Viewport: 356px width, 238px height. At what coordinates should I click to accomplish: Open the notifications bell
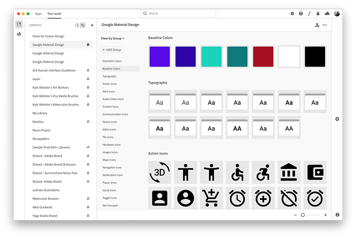click(x=318, y=14)
